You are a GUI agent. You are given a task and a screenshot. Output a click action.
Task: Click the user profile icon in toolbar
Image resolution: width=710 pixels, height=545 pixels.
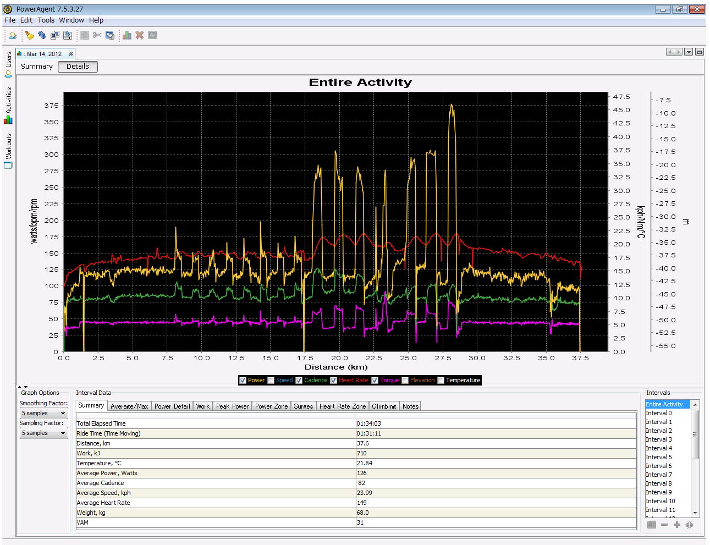(13, 35)
